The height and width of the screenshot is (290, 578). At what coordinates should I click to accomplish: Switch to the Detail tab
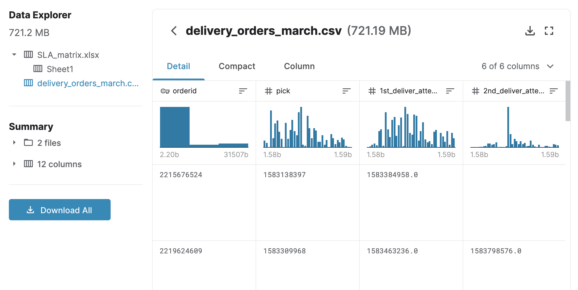click(x=178, y=66)
